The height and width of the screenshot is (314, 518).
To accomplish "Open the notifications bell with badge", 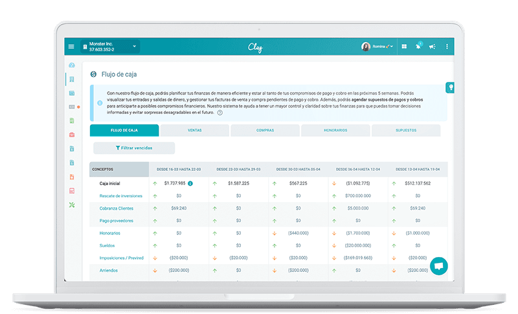I will point(418,46).
